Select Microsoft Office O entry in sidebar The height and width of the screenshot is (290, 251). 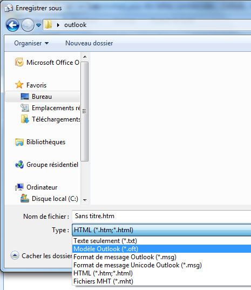point(53,63)
